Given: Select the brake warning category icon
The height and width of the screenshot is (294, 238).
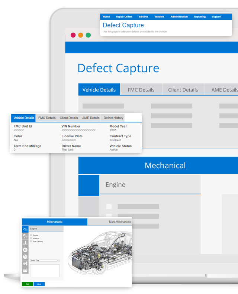Looking at the screenshot, I should (25, 257).
